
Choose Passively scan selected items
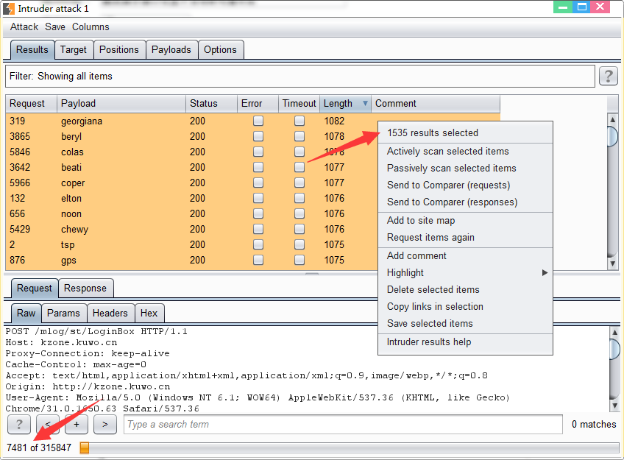[x=465, y=169]
